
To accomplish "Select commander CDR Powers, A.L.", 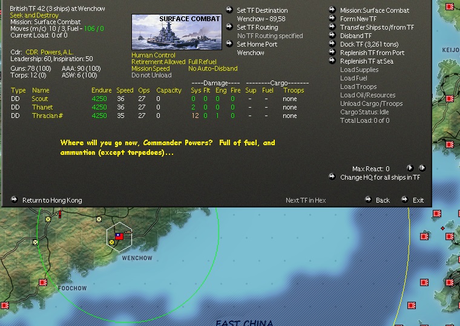I will (49, 52).
